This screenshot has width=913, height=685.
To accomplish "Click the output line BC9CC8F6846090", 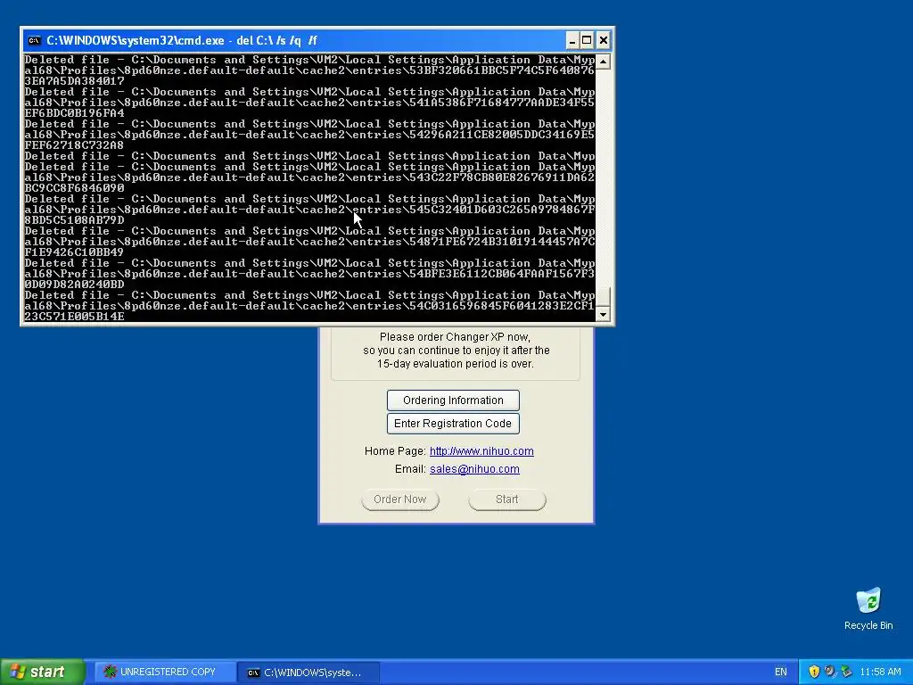I will tap(74, 188).
